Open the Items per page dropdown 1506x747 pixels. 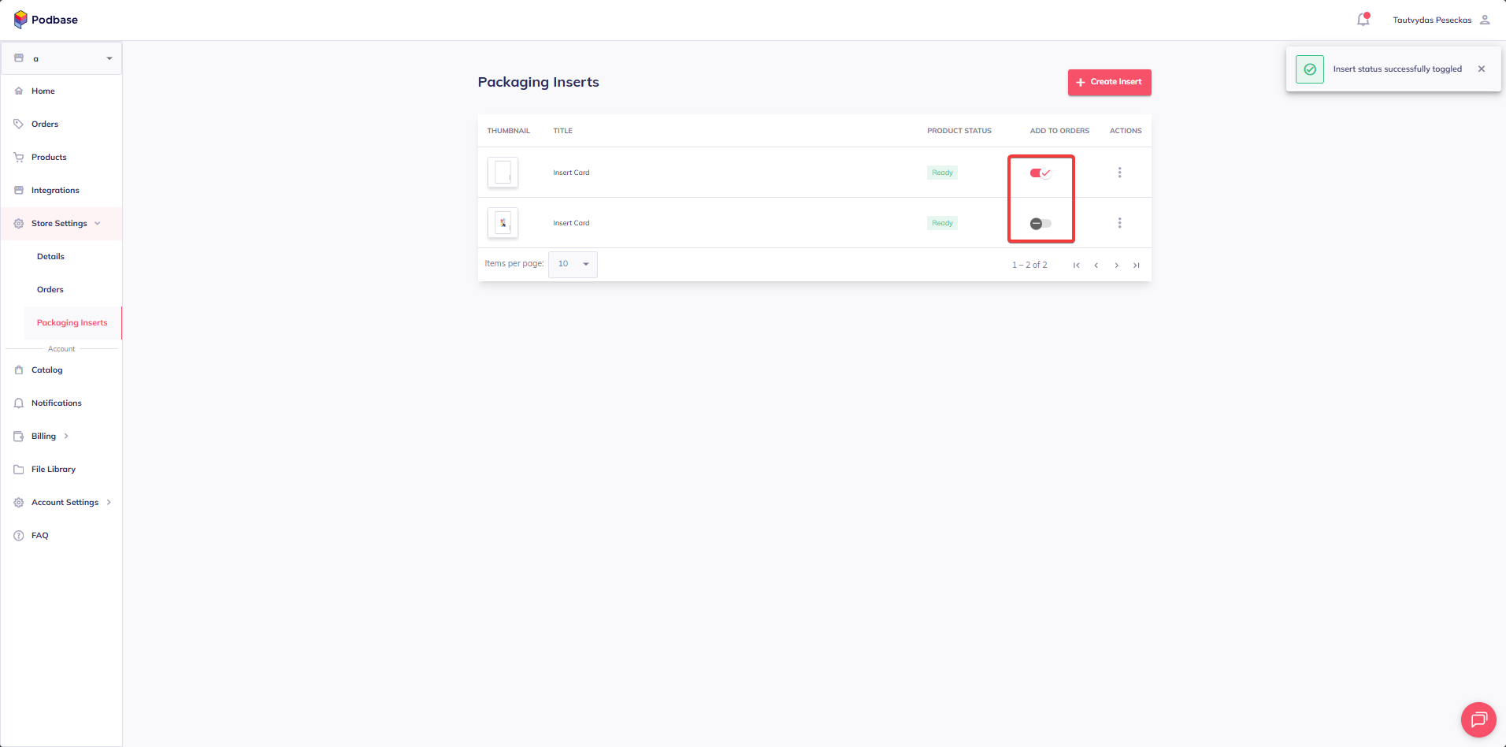573,265
